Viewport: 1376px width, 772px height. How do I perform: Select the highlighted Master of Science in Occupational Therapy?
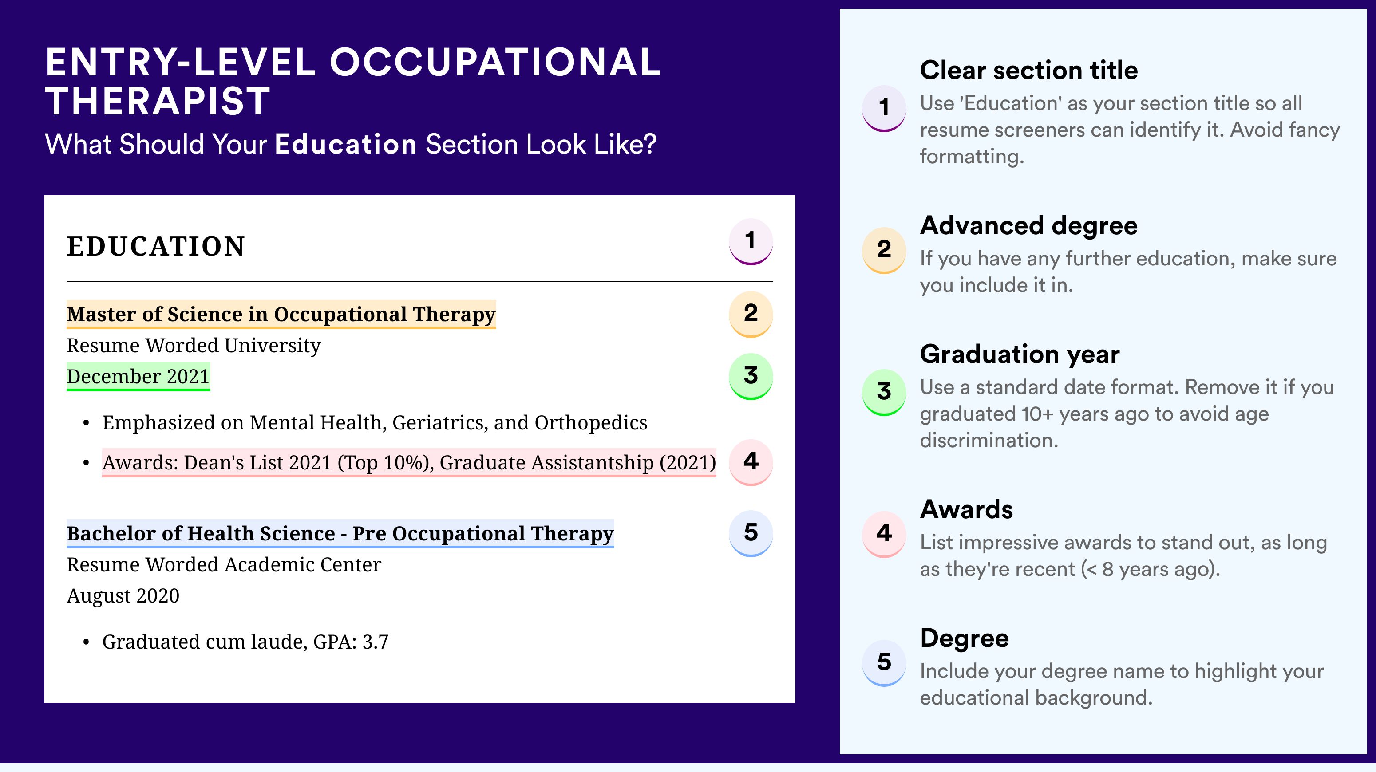tap(281, 315)
